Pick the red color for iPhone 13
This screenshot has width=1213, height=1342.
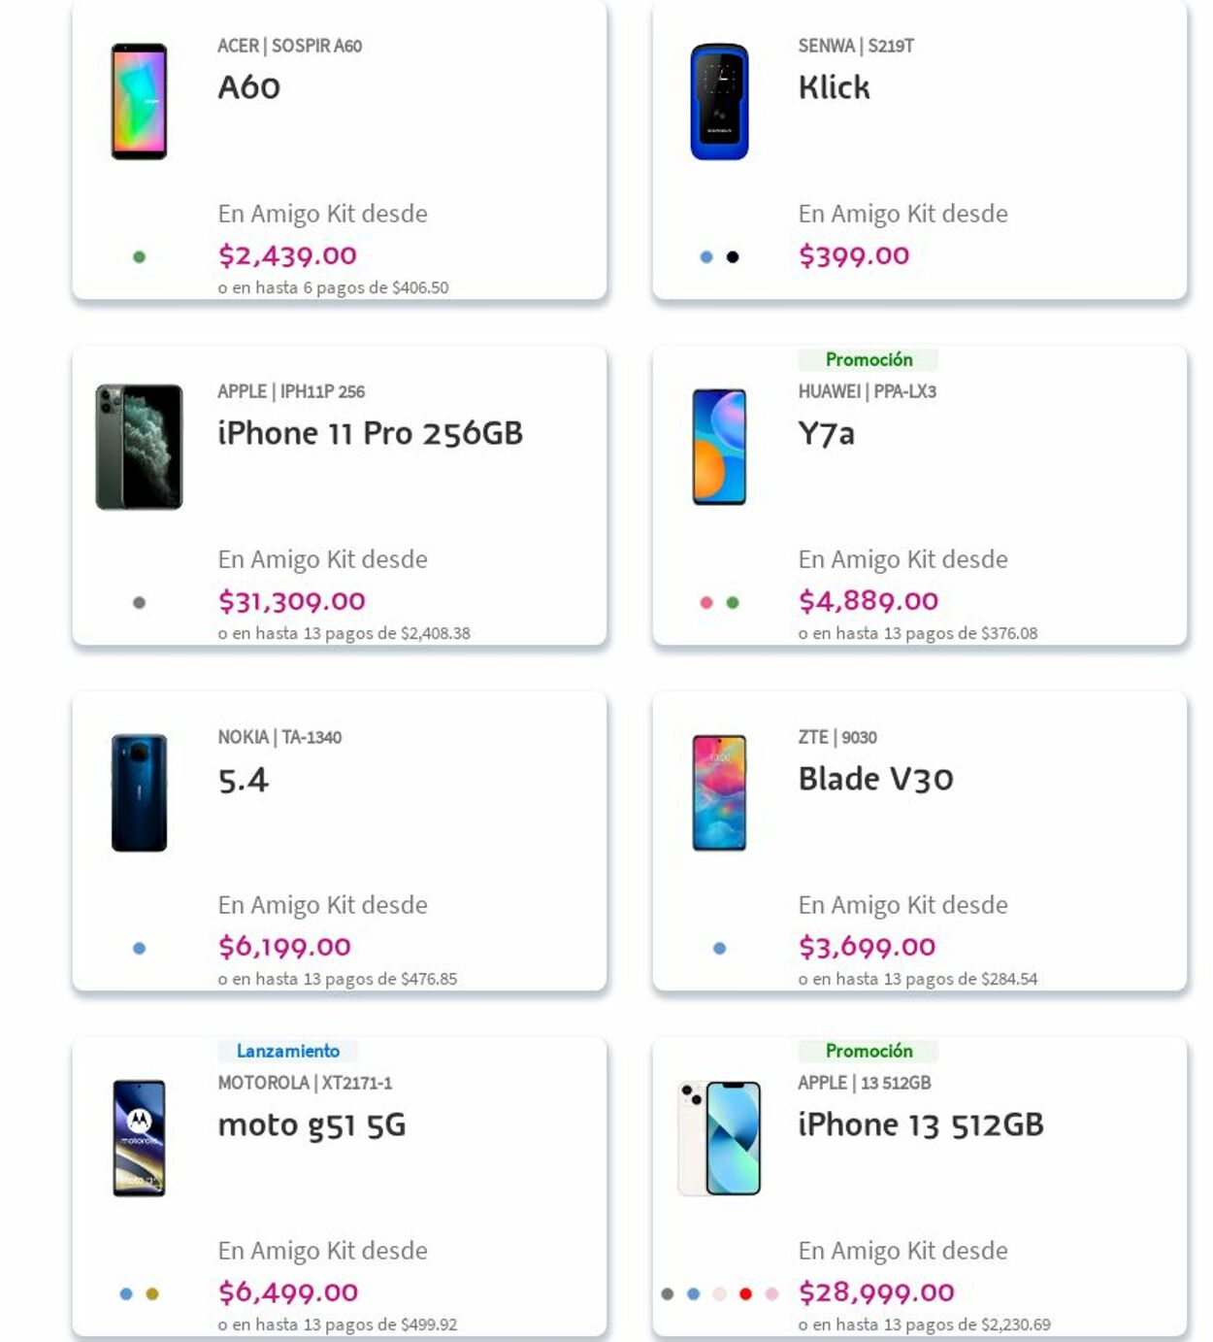[x=745, y=1293]
